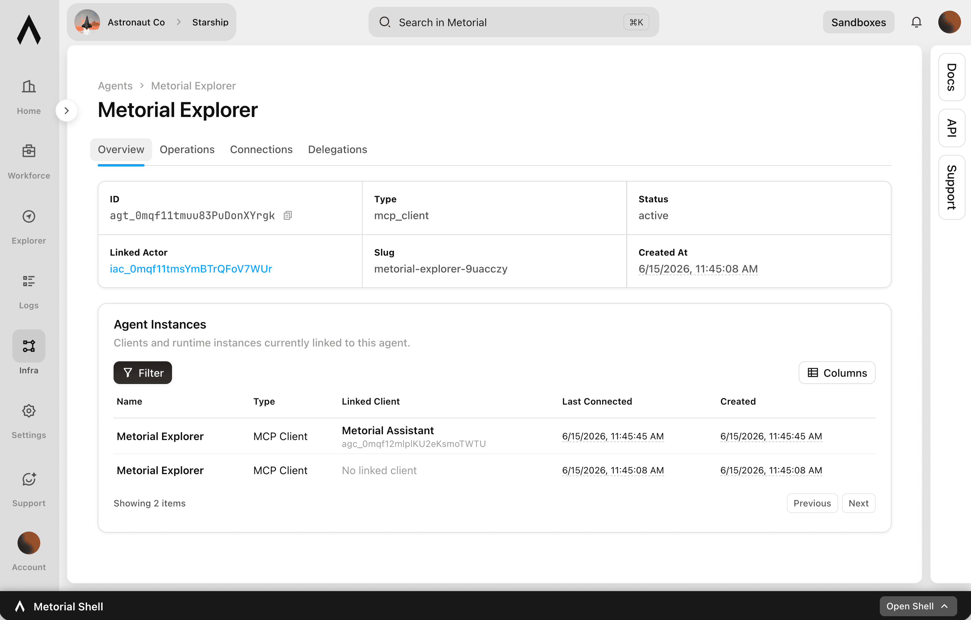971x620 pixels.
Task: Open Metorial Explorer row with no linked client
Action: point(494,470)
